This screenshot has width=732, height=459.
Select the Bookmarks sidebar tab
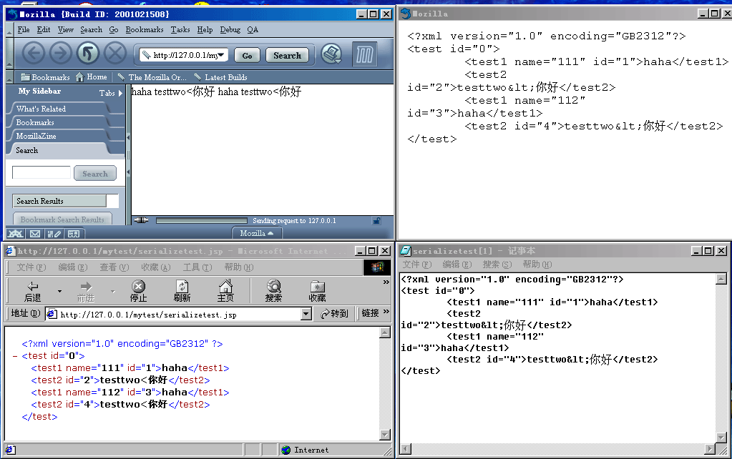[59, 122]
